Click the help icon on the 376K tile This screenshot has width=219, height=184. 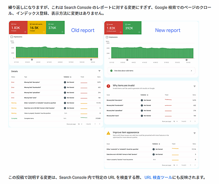click(x=62, y=32)
